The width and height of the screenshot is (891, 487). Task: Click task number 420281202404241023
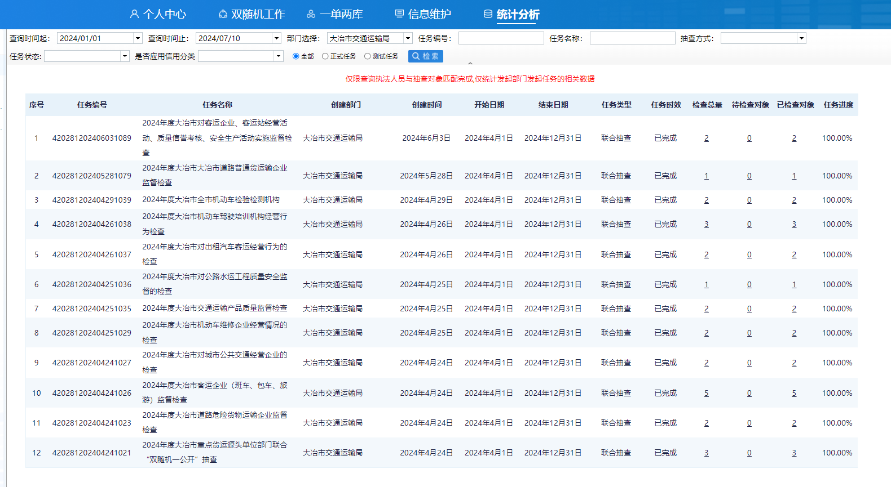pyautogui.click(x=92, y=423)
